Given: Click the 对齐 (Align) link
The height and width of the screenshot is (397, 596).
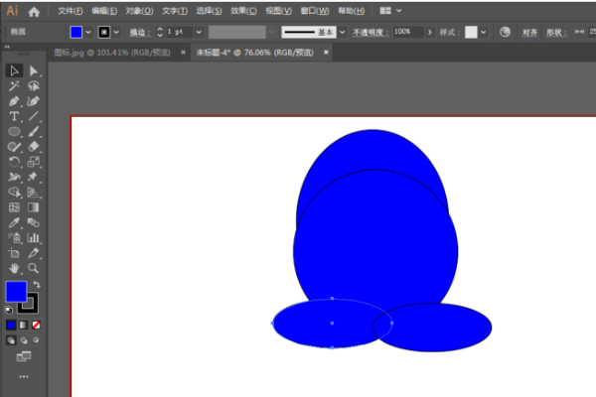Looking at the screenshot, I should [529, 32].
